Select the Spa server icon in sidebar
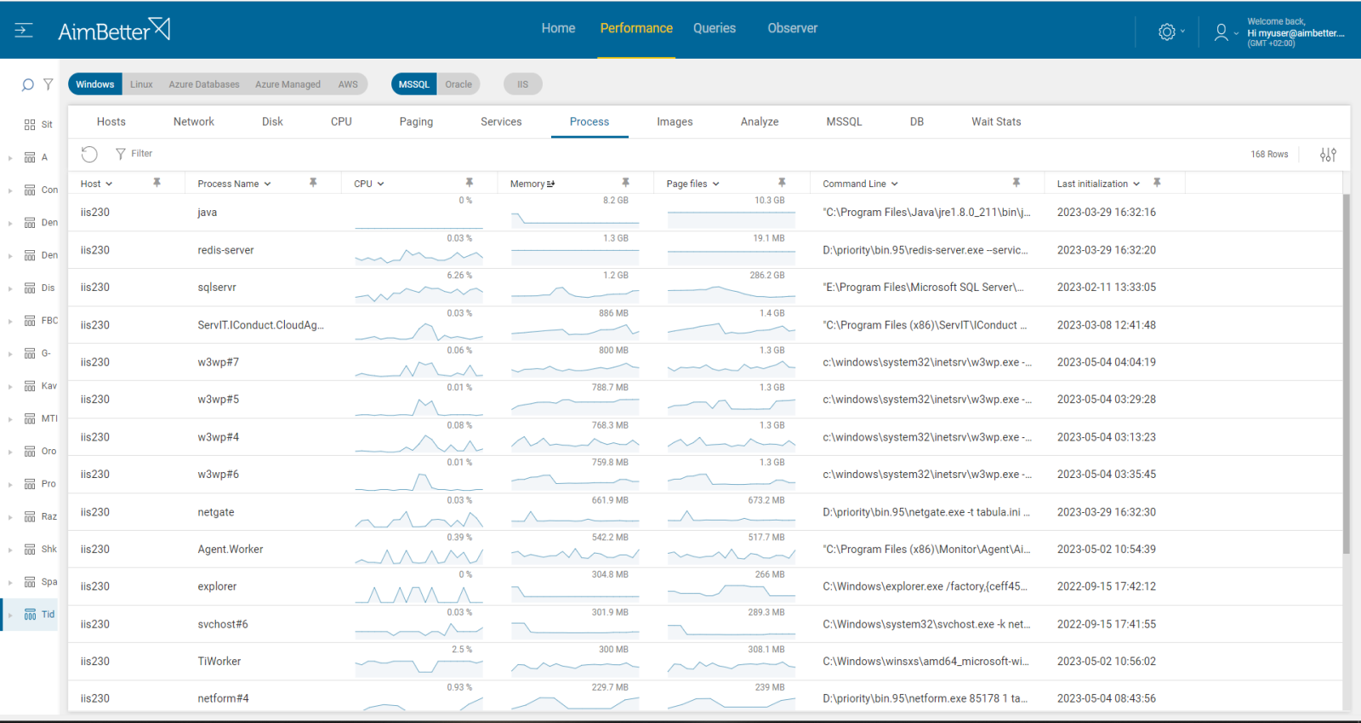Viewport: 1361px width, 723px height. pyautogui.click(x=30, y=583)
